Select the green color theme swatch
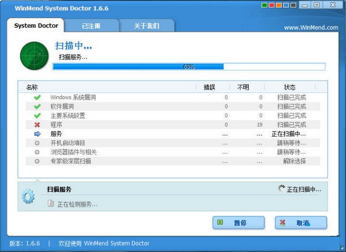 coord(264,5)
